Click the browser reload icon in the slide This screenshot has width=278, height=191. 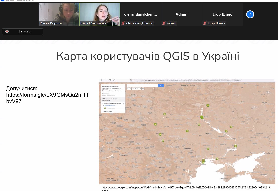(x=110, y=80)
